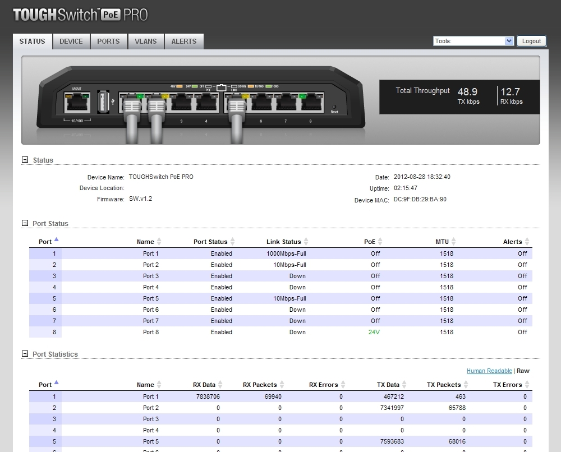Sort statistics by TX Errors arrows

527,384
